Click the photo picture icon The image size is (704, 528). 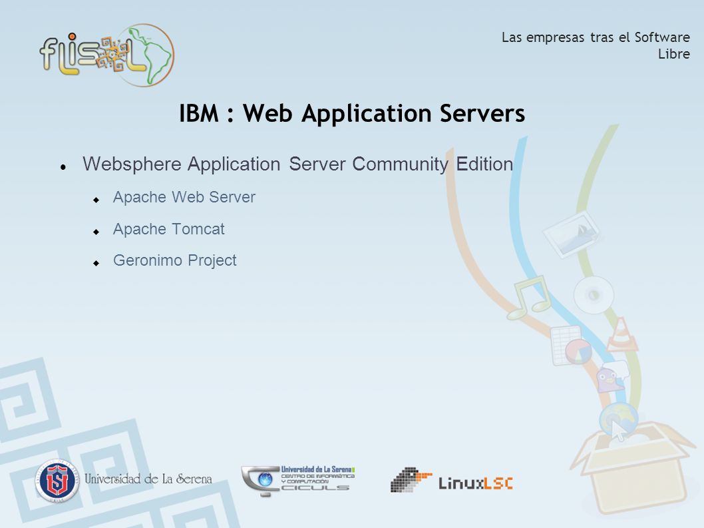572,234
